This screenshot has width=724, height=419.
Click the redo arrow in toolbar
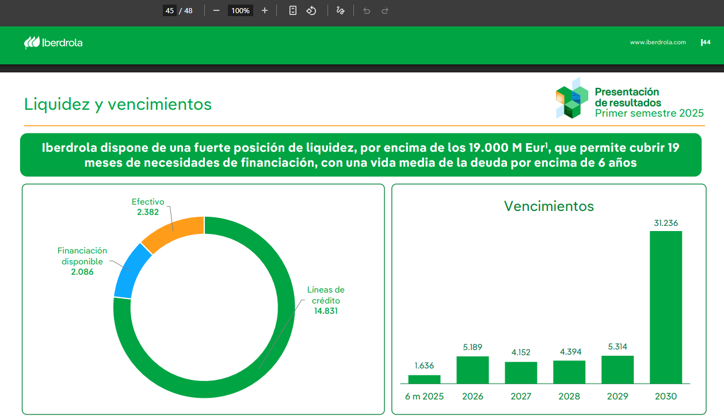[x=385, y=10]
